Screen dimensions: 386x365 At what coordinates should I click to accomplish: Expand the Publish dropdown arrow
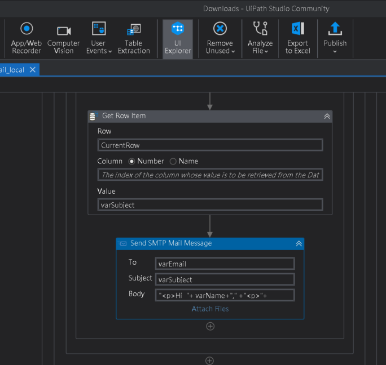[335, 51]
